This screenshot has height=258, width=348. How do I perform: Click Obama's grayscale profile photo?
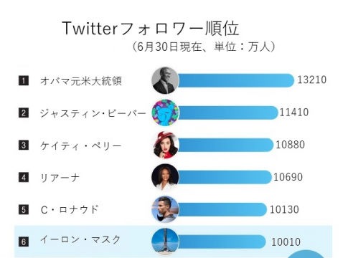point(165,80)
